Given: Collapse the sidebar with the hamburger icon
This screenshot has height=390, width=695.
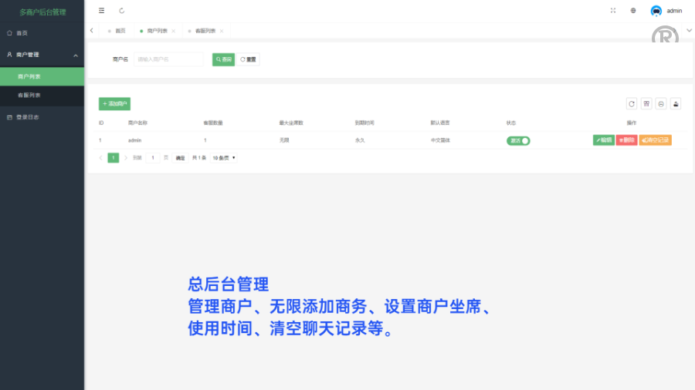Looking at the screenshot, I should pos(101,11).
